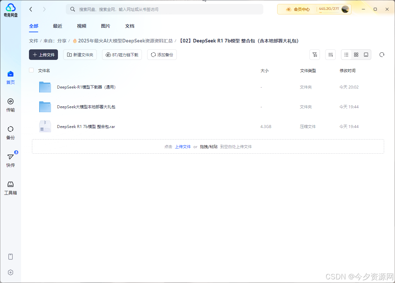Image resolution: width=395 pixels, height=283 pixels.
Task: Switch to the 文档 tab
Action: click(130, 26)
